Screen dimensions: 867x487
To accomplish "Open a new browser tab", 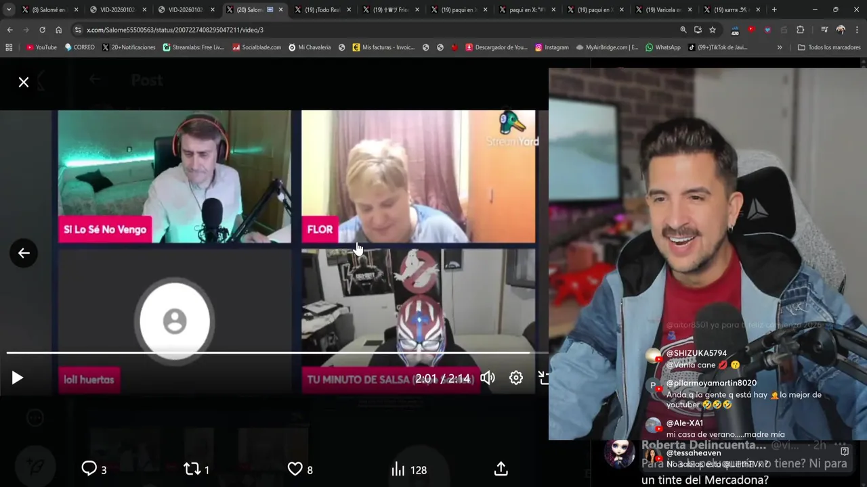I will pyautogui.click(x=774, y=9).
